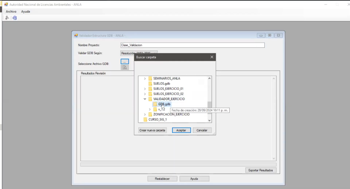This screenshot has height=189, width=350.
Task: Click the folder tree scrollbar down arrow
Action: 210,120
